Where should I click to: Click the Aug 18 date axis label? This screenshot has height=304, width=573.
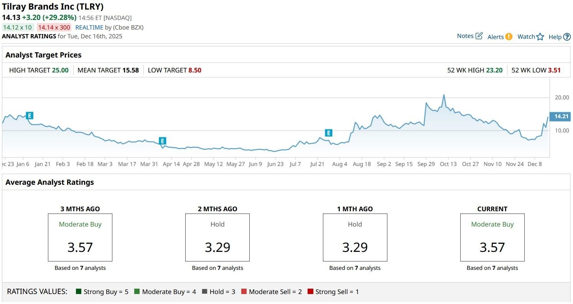click(x=362, y=164)
